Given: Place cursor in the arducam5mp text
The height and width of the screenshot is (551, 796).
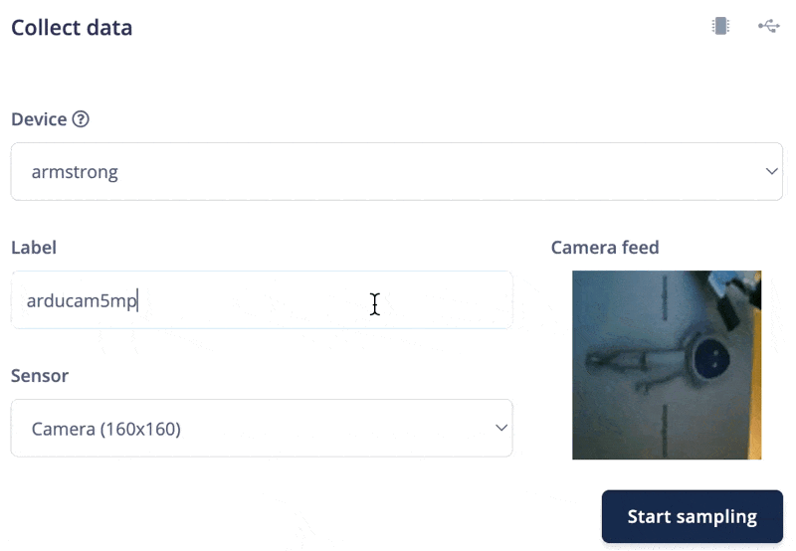Looking at the screenshot, I should 82,301.
